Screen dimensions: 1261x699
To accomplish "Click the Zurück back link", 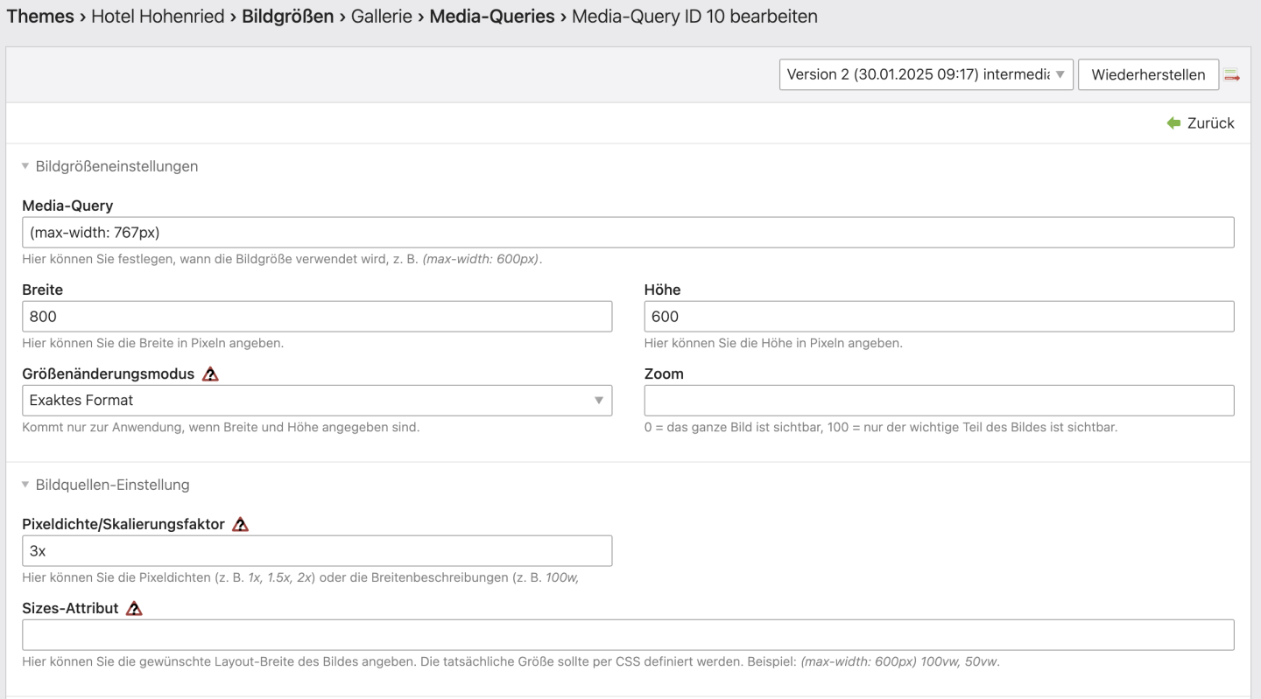I will click(x=1201, y=123).
